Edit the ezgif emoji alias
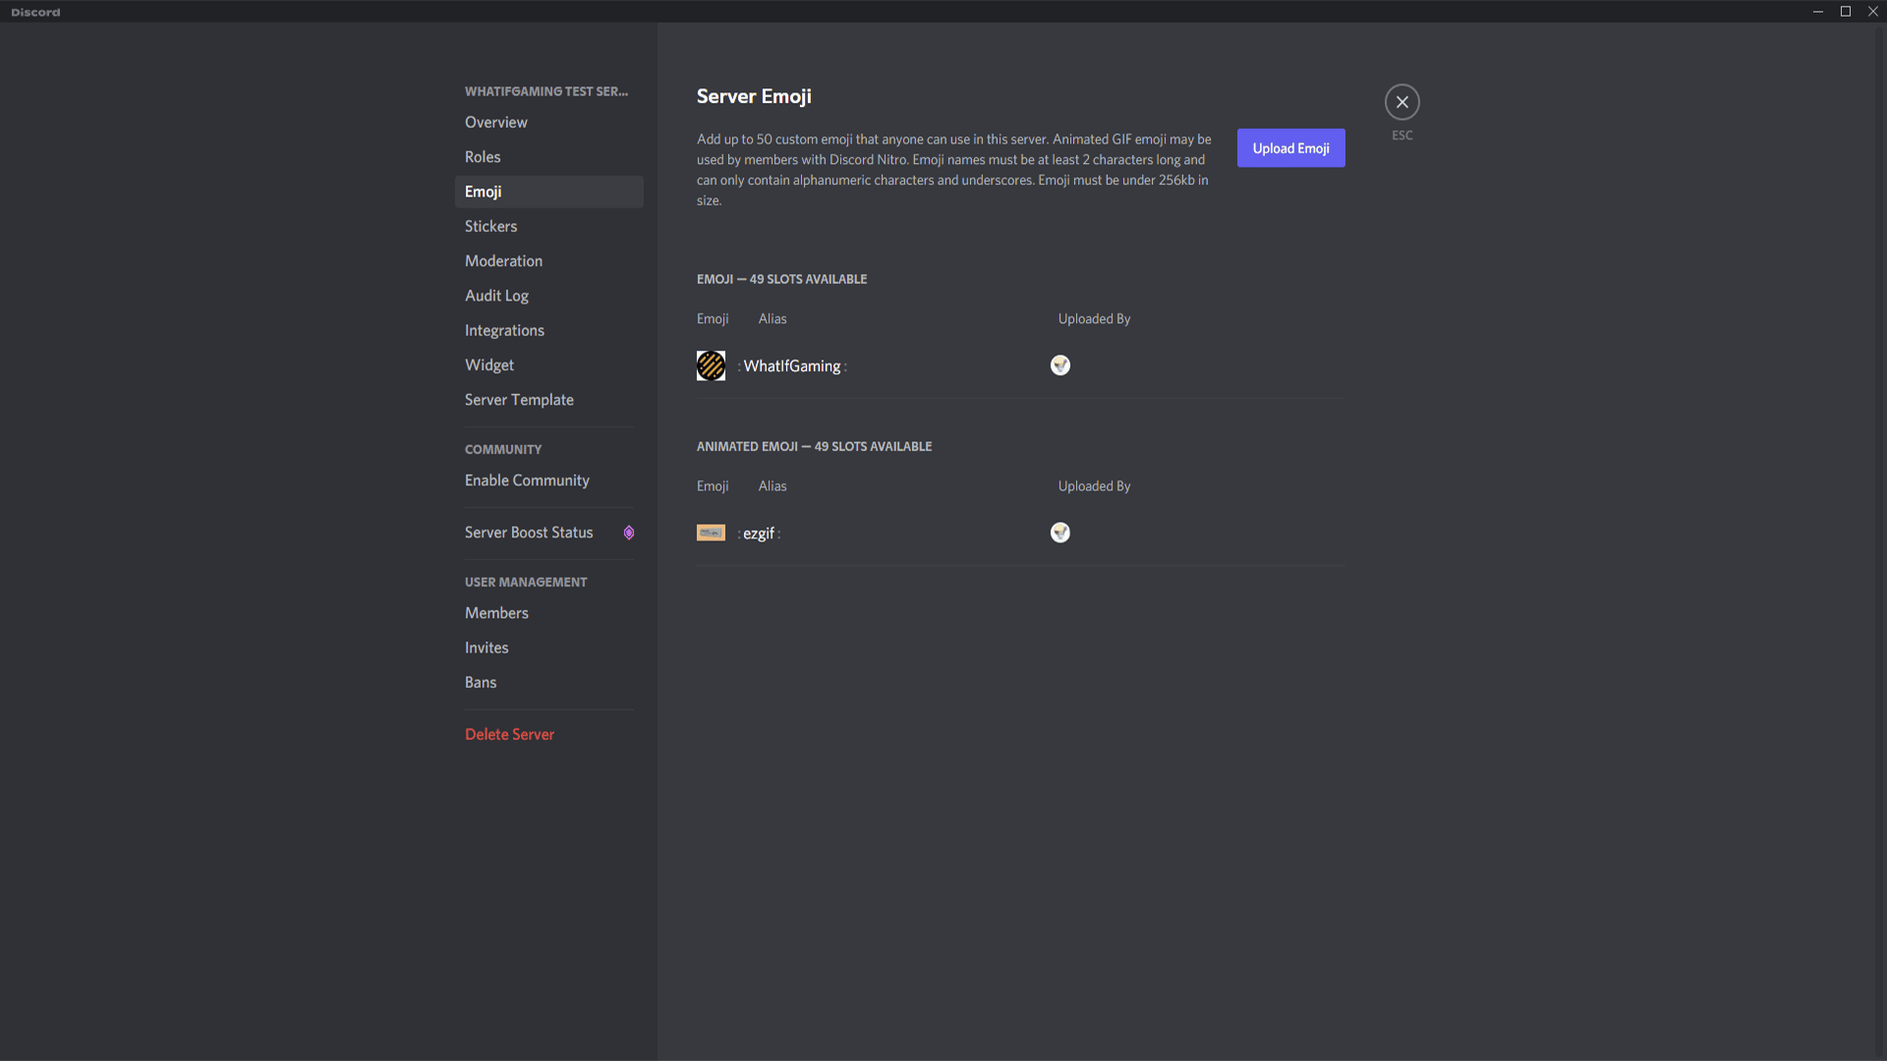This screenshot has height=1061, width=1887. (x=759, y=533)
